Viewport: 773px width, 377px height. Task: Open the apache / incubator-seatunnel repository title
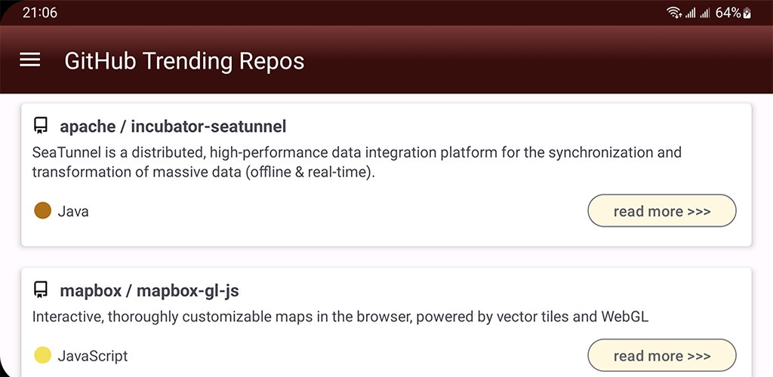click(173, 127)
